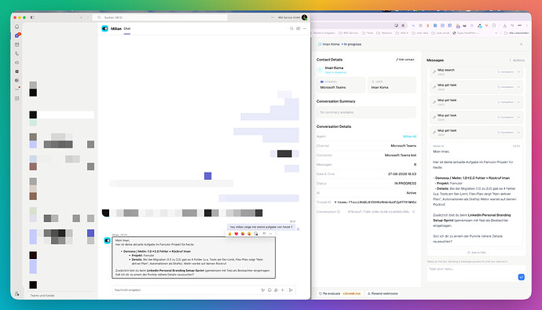
Task: Click the bookmark star icon in browser address bar
Action: pyautogui.click(x=403, y=26)
